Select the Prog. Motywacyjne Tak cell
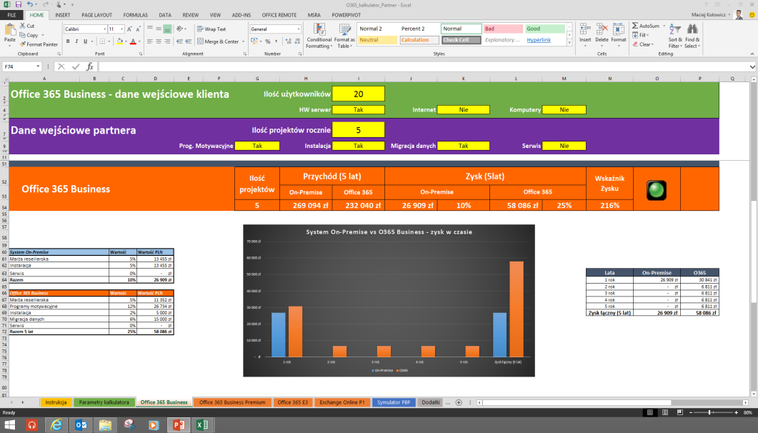Screen dimensions: 758x433 tap(257, 146)
